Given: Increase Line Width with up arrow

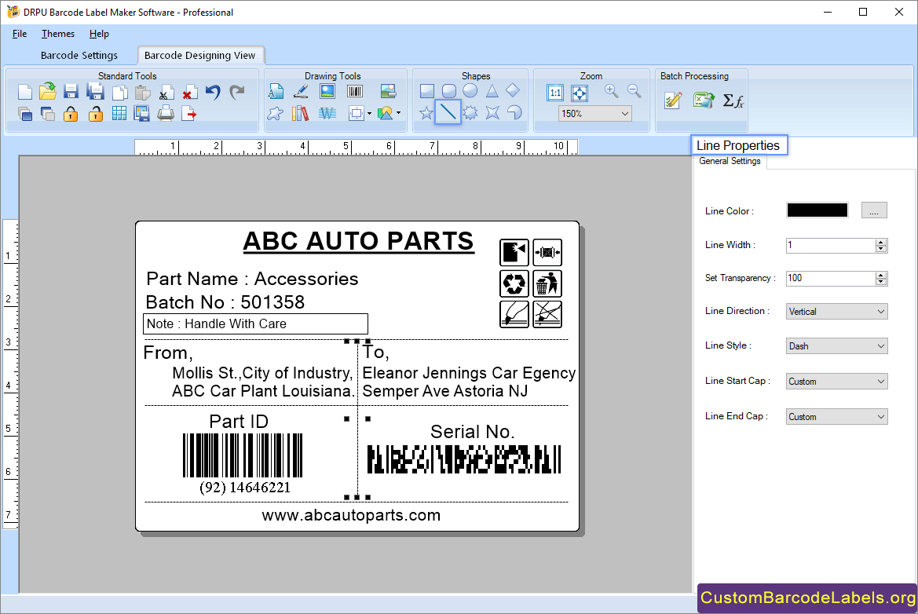Looking at the screenshot, I should [881, 242].
